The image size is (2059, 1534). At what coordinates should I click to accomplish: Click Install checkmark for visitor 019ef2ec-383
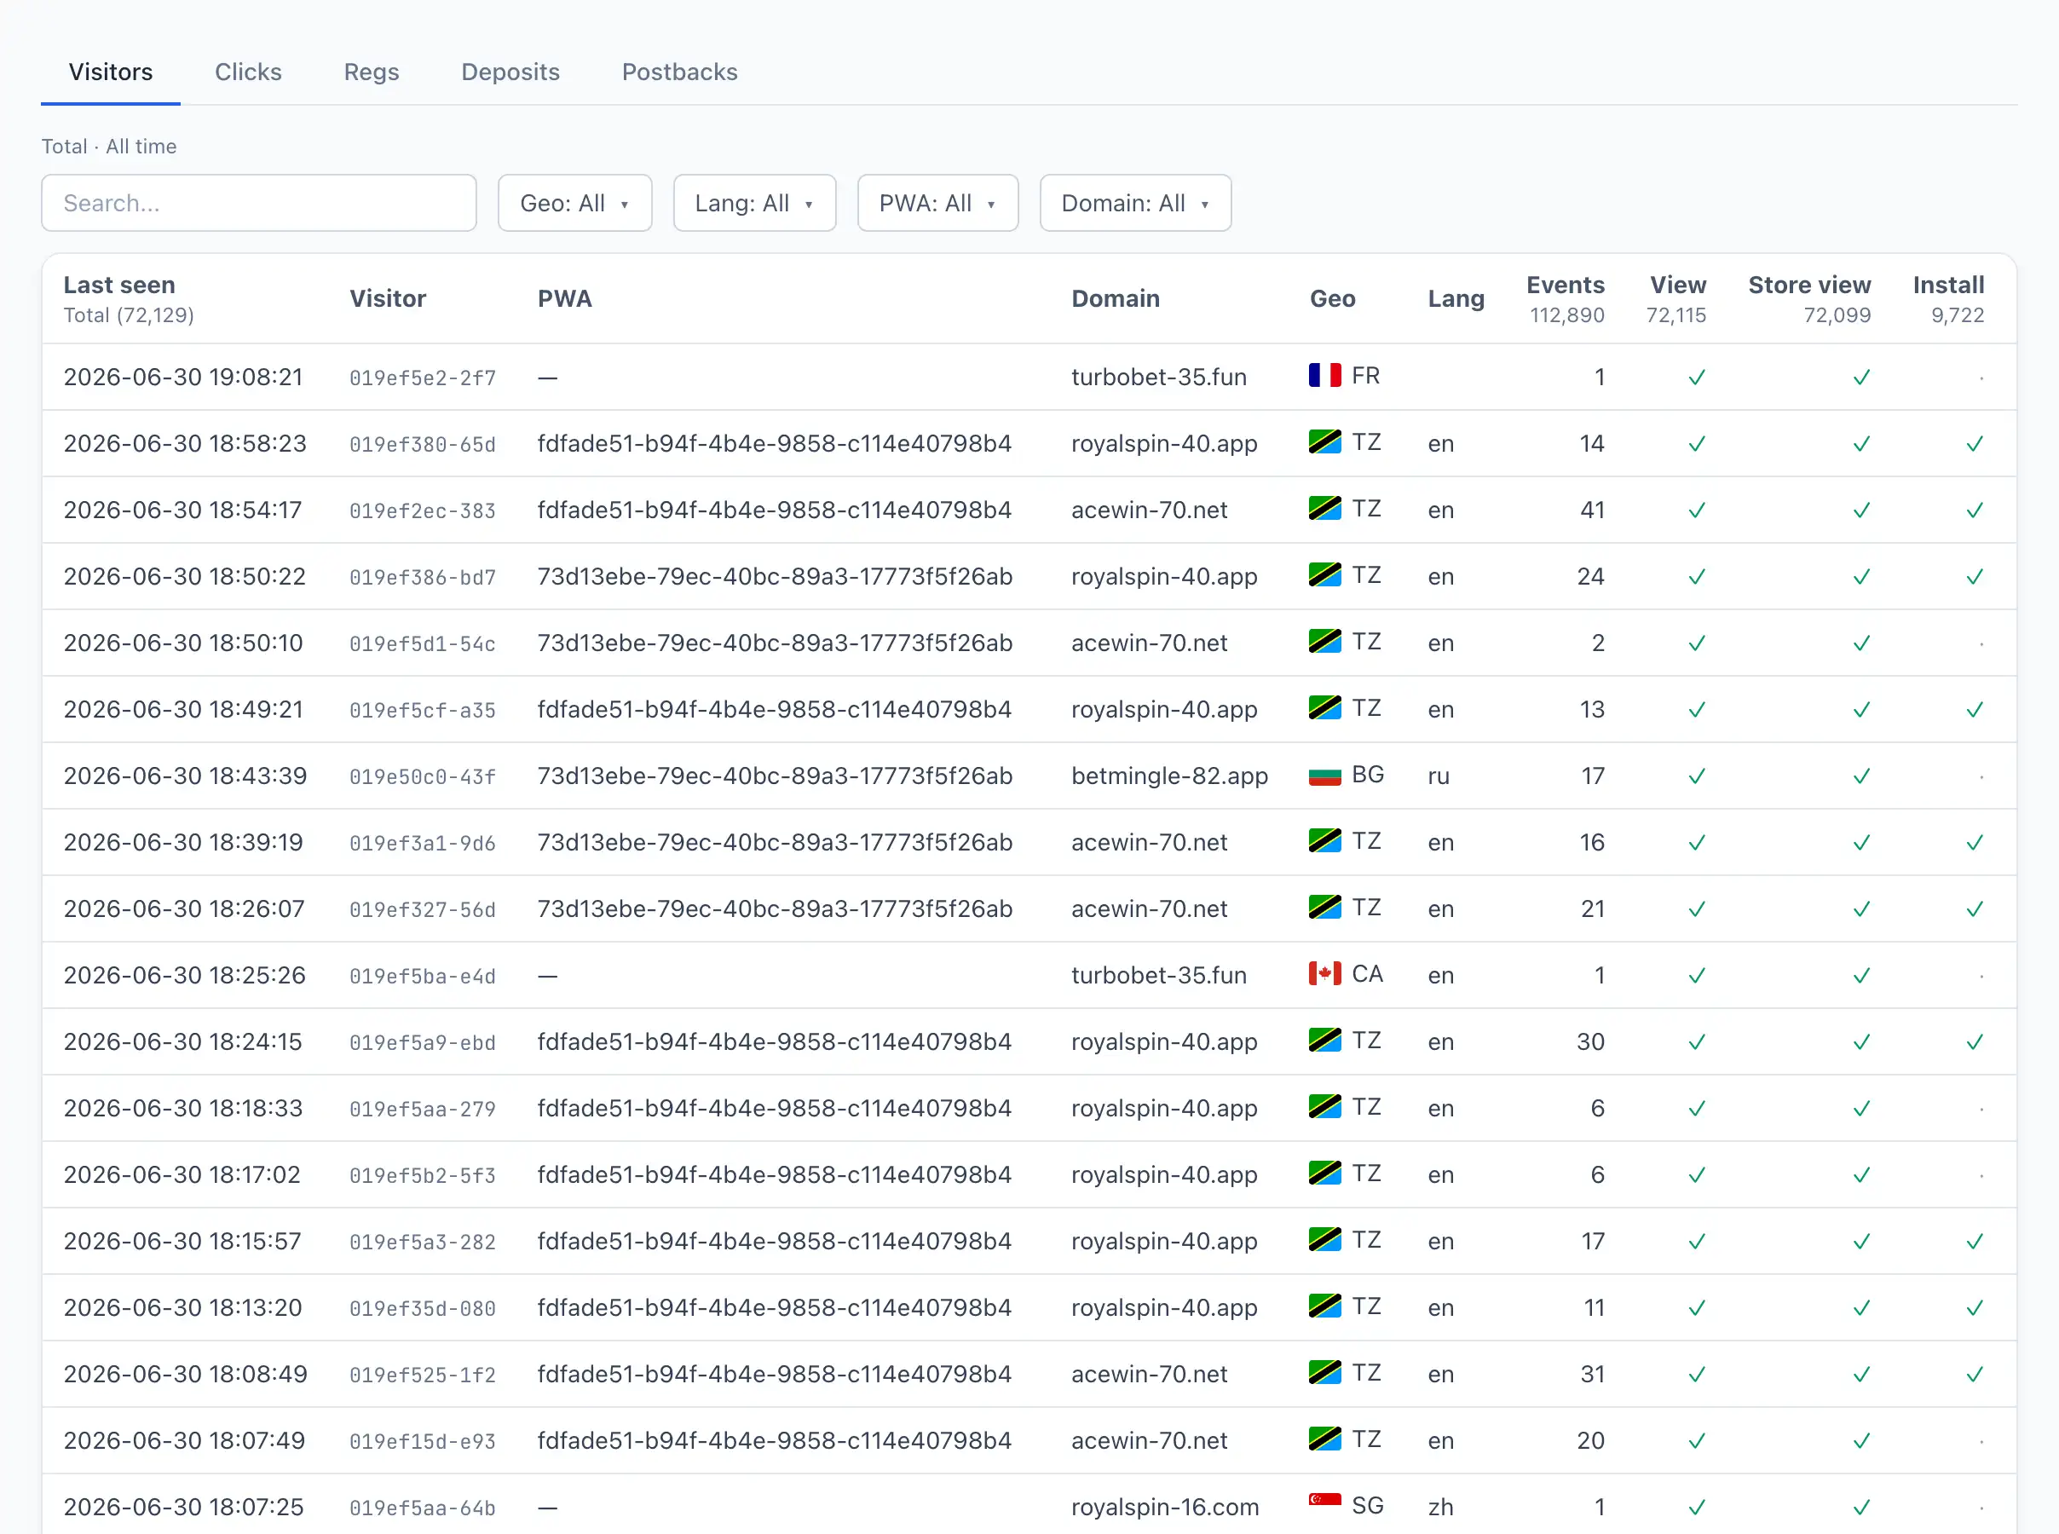(x=1975, y=510)
